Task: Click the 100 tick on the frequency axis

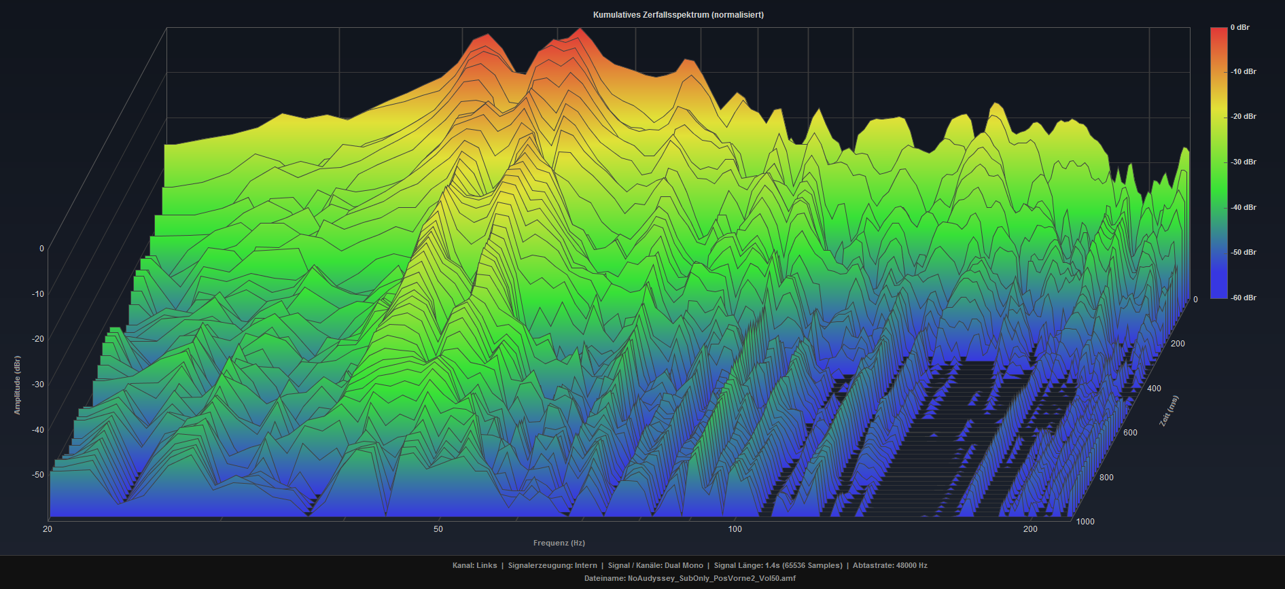Action: pos(735,529)
